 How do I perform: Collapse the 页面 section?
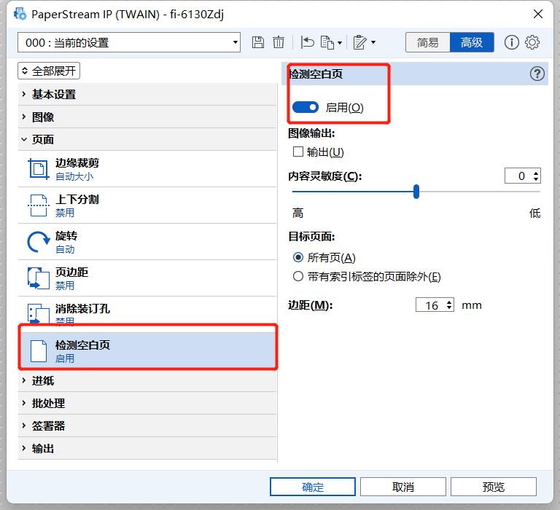click(x=147, y=139)
